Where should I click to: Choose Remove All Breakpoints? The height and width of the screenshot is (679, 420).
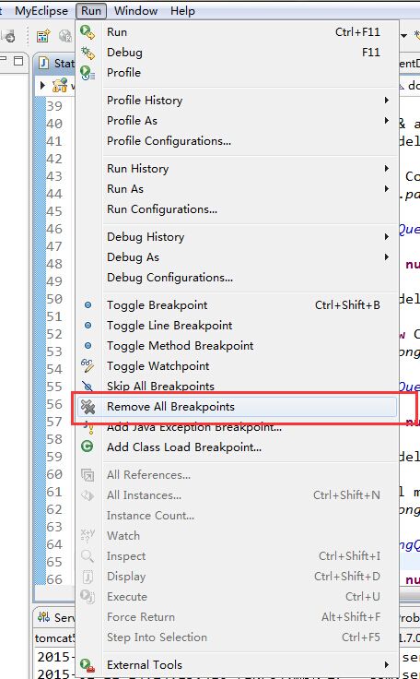pyautogui.click(x=237, y=407)
